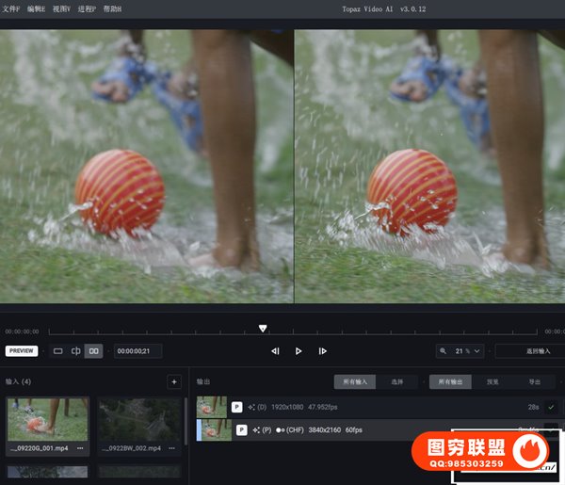Click the P badge on the 3840x2160 output
565x485 pixels.
(x=242, y=429)
